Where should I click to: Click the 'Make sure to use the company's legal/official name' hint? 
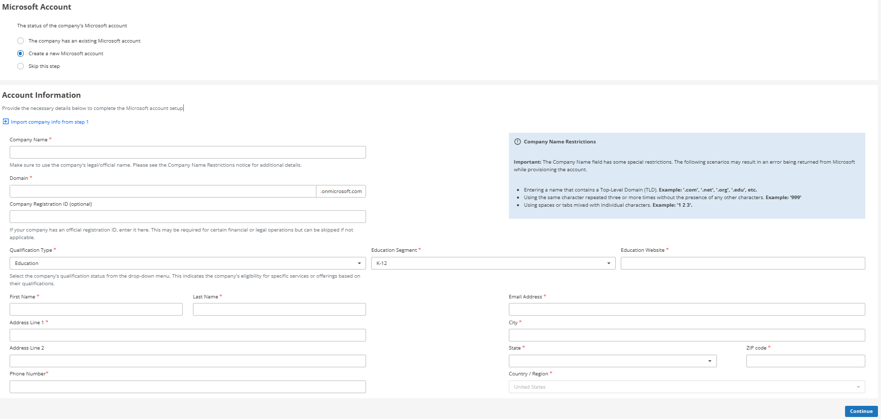pyautogui.click(x=155, y=165)
